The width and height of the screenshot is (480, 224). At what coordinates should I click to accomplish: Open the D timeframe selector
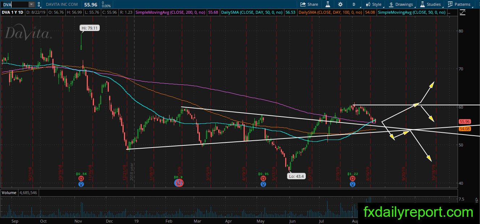tap(354, 4)
